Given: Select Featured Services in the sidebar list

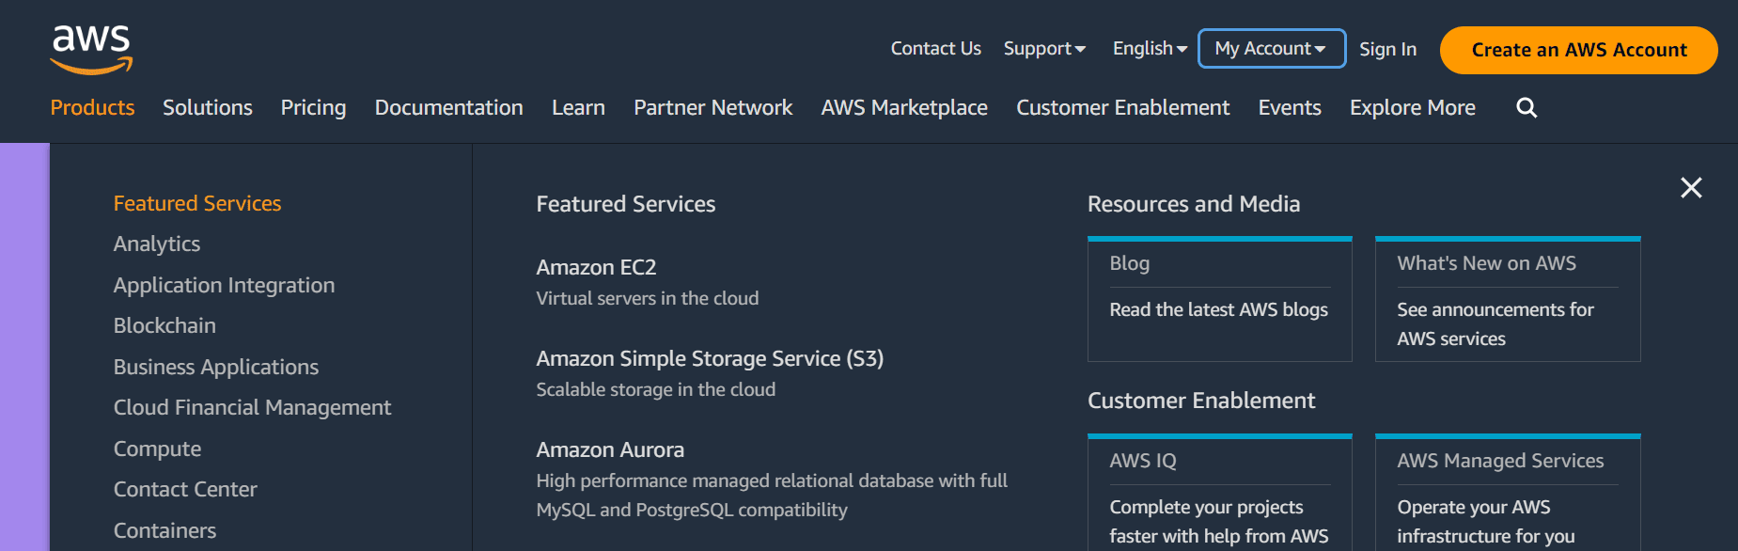Looking at the screenshot, I should (x=197, y=204).
